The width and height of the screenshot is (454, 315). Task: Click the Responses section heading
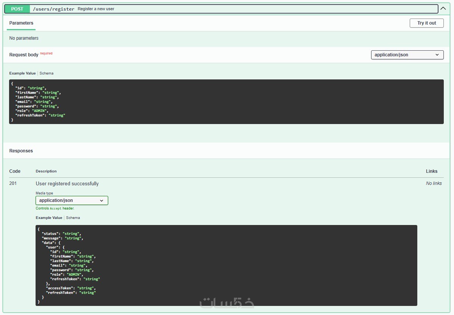[21, 151]
